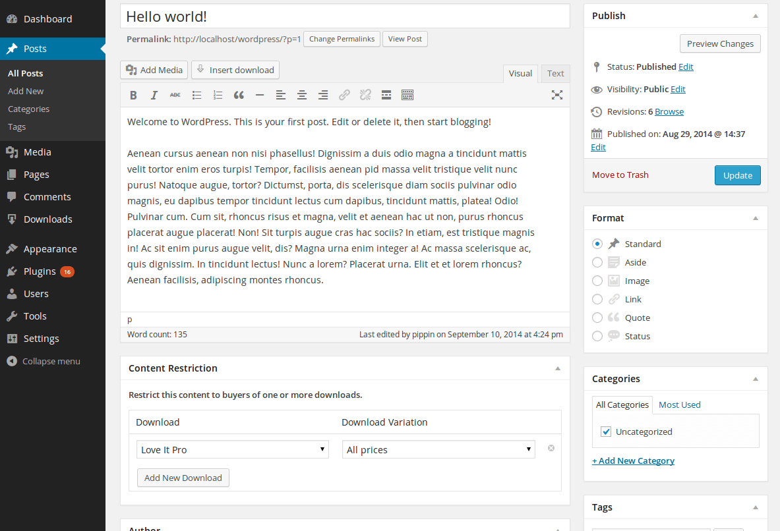Viewport: 780px width, 531px height.
Task: Choose the Aside post format
Action: 597,262
